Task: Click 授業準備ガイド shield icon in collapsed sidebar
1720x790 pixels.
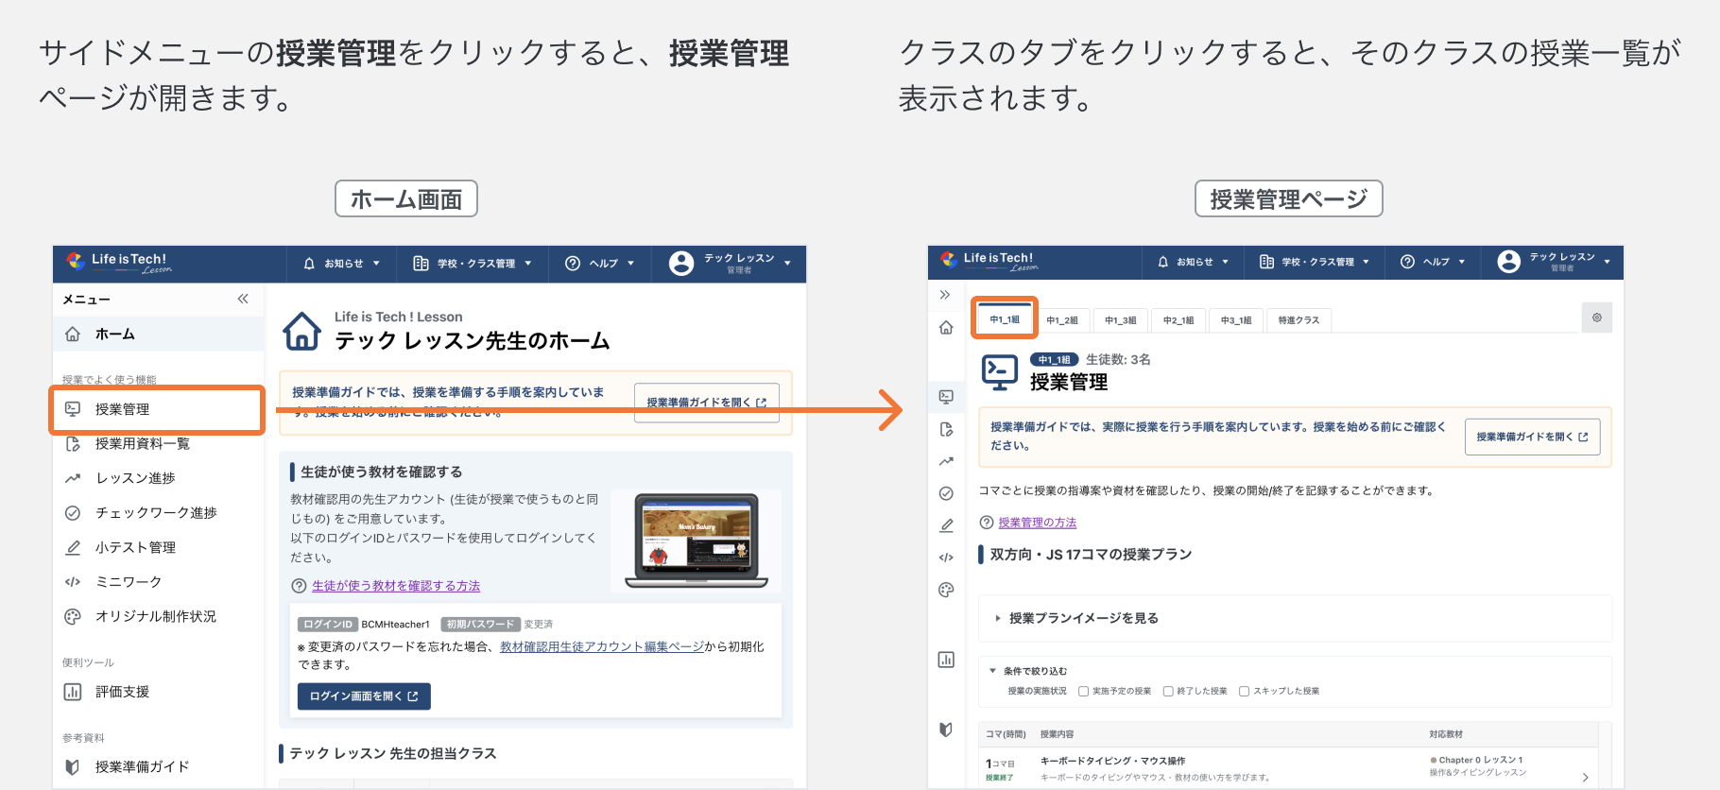Action: tap(946, 730)
